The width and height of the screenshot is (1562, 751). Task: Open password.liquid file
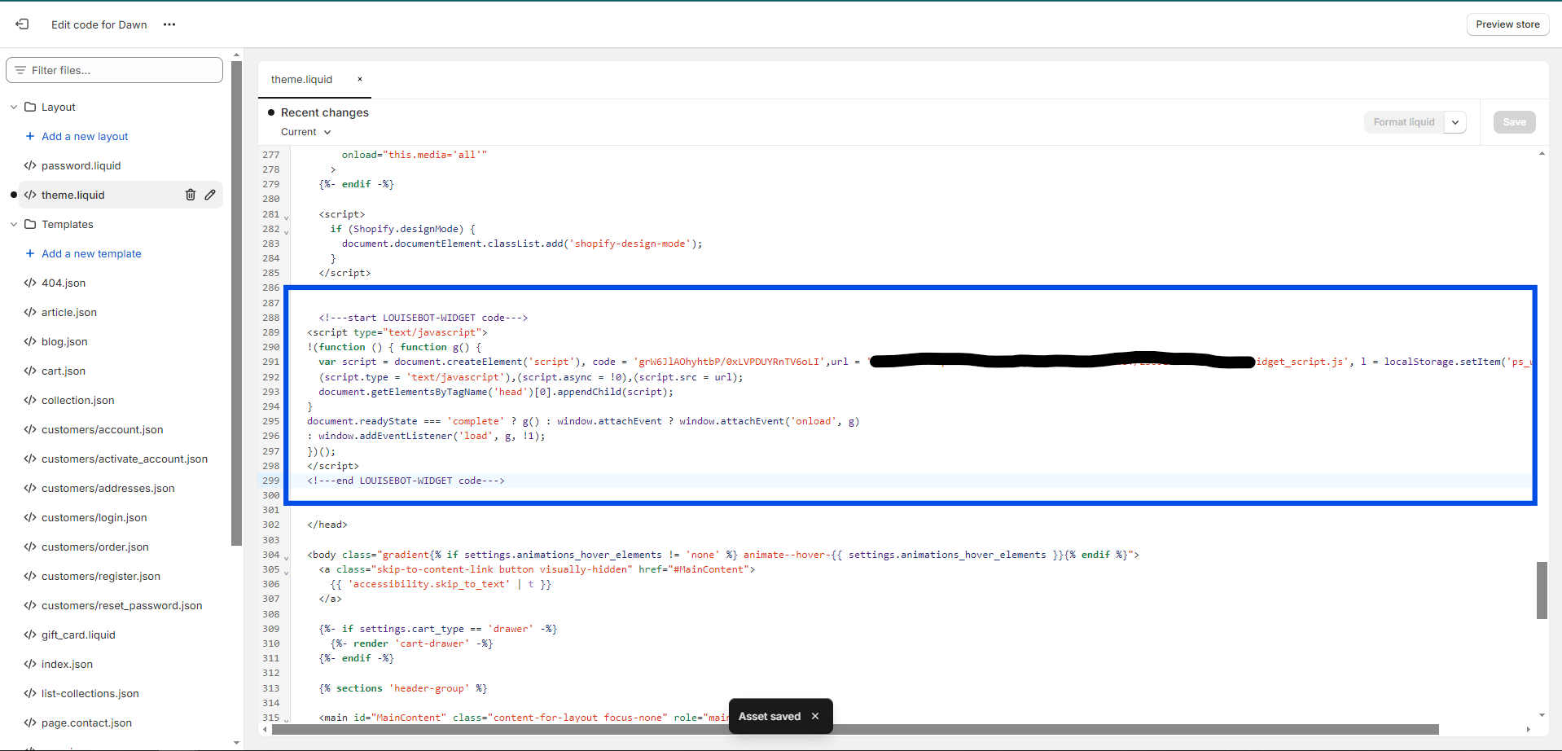(81, 165)
